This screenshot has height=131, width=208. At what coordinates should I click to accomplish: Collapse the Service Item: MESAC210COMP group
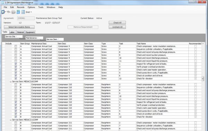click(11, 82)
